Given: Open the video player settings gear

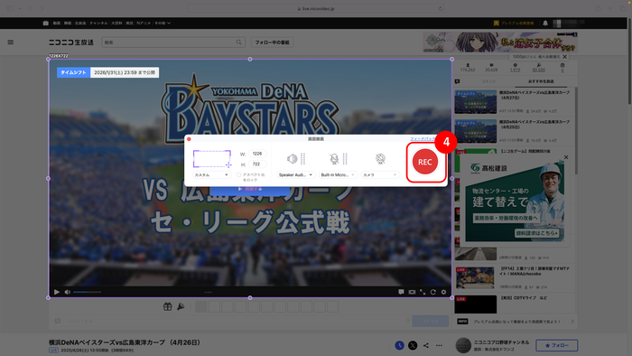Looking at the screenshot, I should tap(443, 292).
